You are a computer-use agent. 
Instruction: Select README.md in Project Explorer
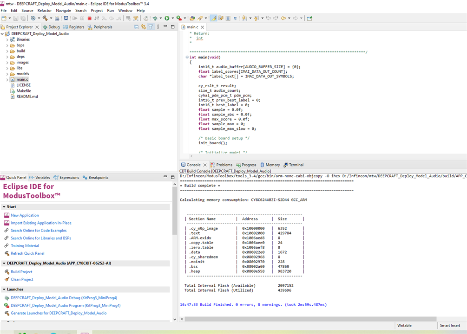coord(27,96)
